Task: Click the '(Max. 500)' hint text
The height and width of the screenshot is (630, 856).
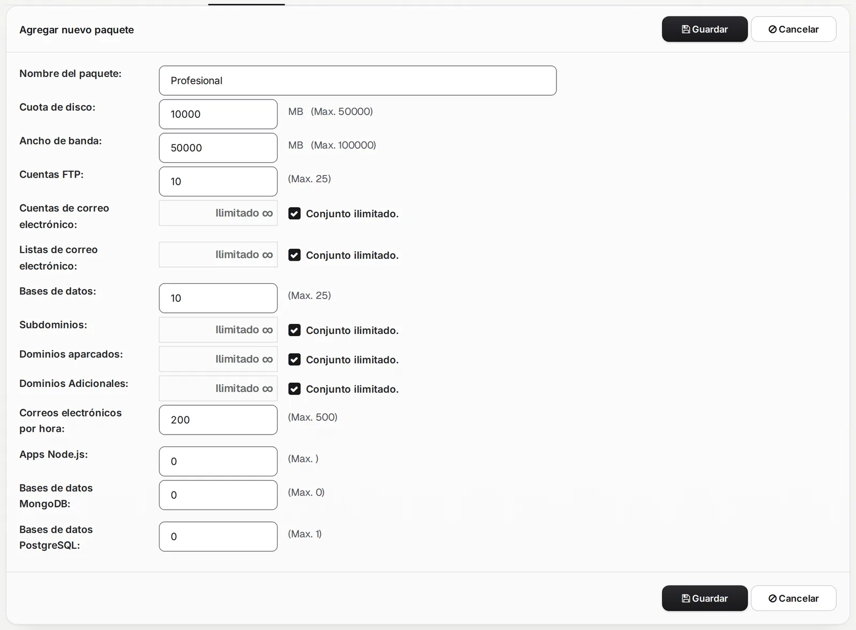Action: click(312, 417)
